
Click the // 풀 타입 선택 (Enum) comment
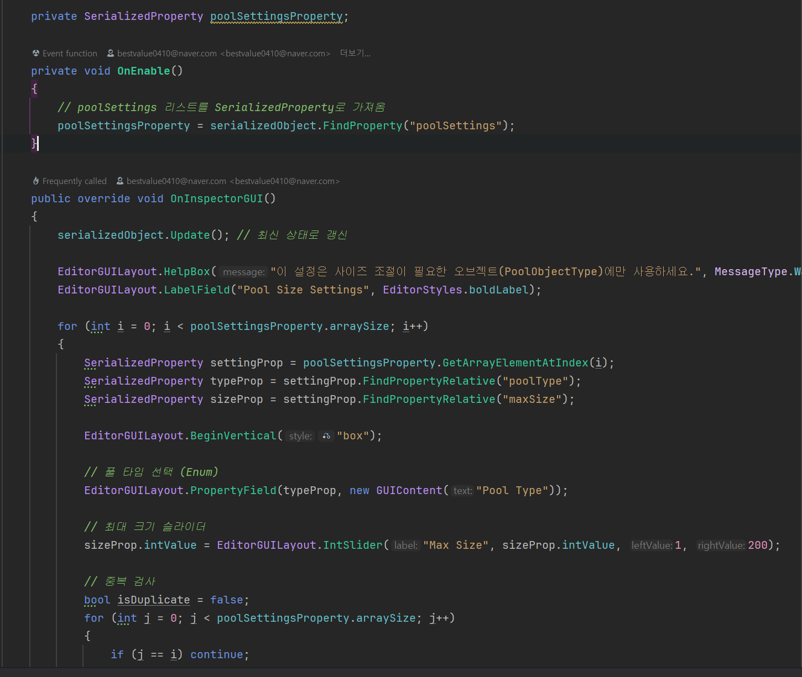click(x=152, y=472)
